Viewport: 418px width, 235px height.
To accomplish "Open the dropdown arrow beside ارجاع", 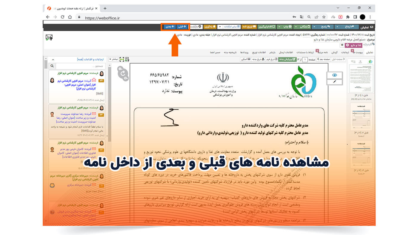I will (x=337, y=27).
